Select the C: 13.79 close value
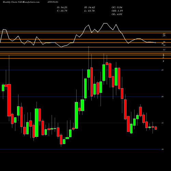Viewport: 171px width, 171px height. [x=62, y=11]
